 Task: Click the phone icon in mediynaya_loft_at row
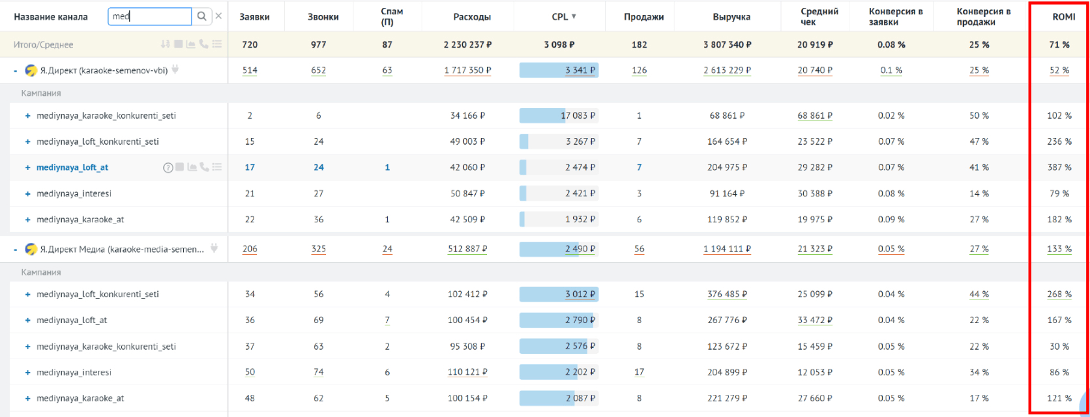tap(204, 167)
